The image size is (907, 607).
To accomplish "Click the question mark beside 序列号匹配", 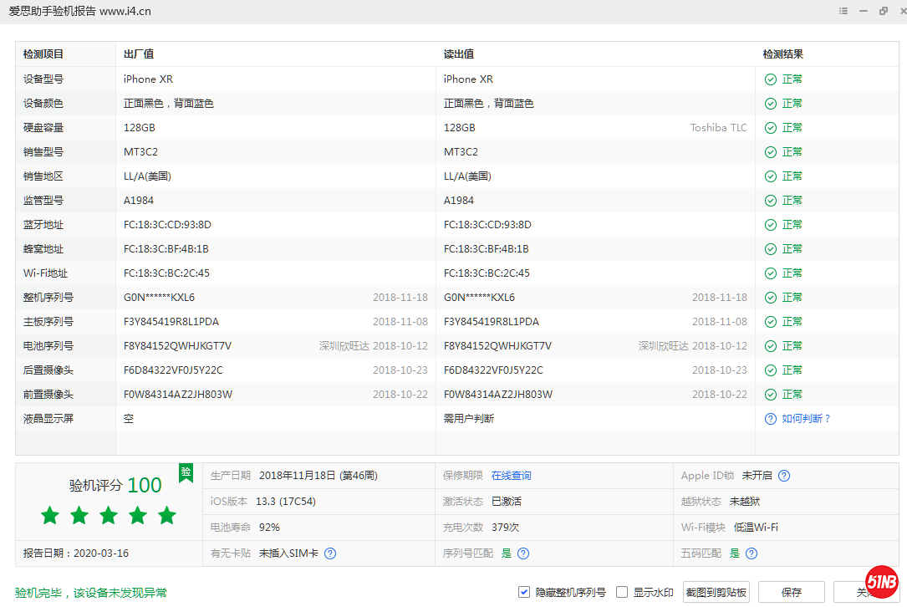I will point(523,553).
